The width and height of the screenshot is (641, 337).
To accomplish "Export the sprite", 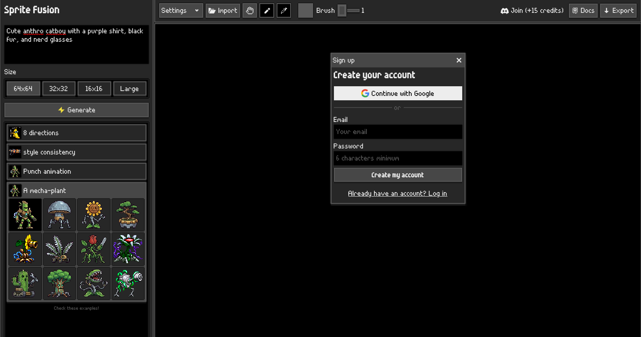I will pos(619,10).
